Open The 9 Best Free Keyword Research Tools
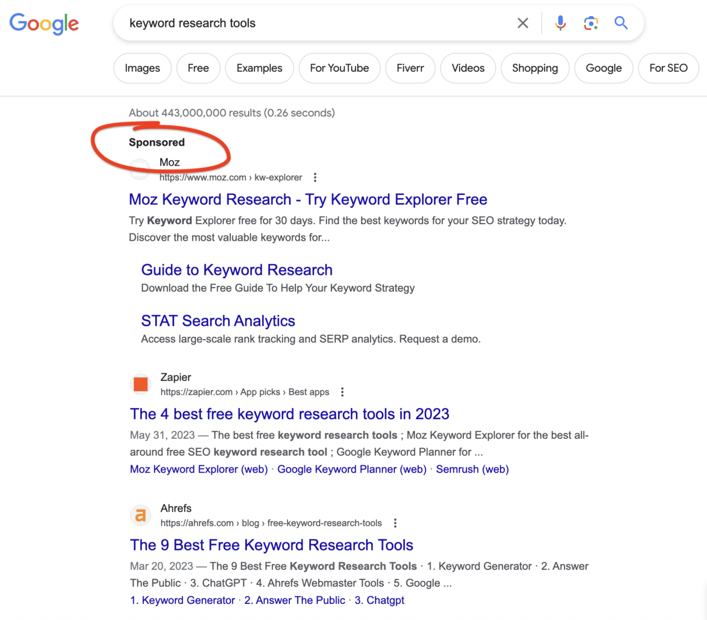The height and width of the screenshot is (620, 707). (x=272, y=545)
